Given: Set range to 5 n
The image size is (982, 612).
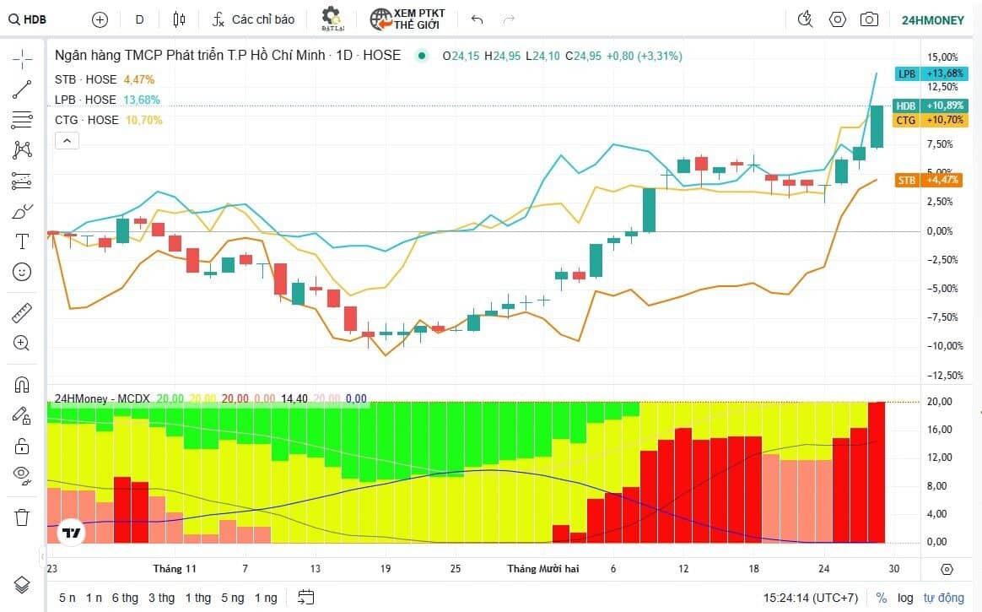Looking at the screenshot, I should pos(67,598).
